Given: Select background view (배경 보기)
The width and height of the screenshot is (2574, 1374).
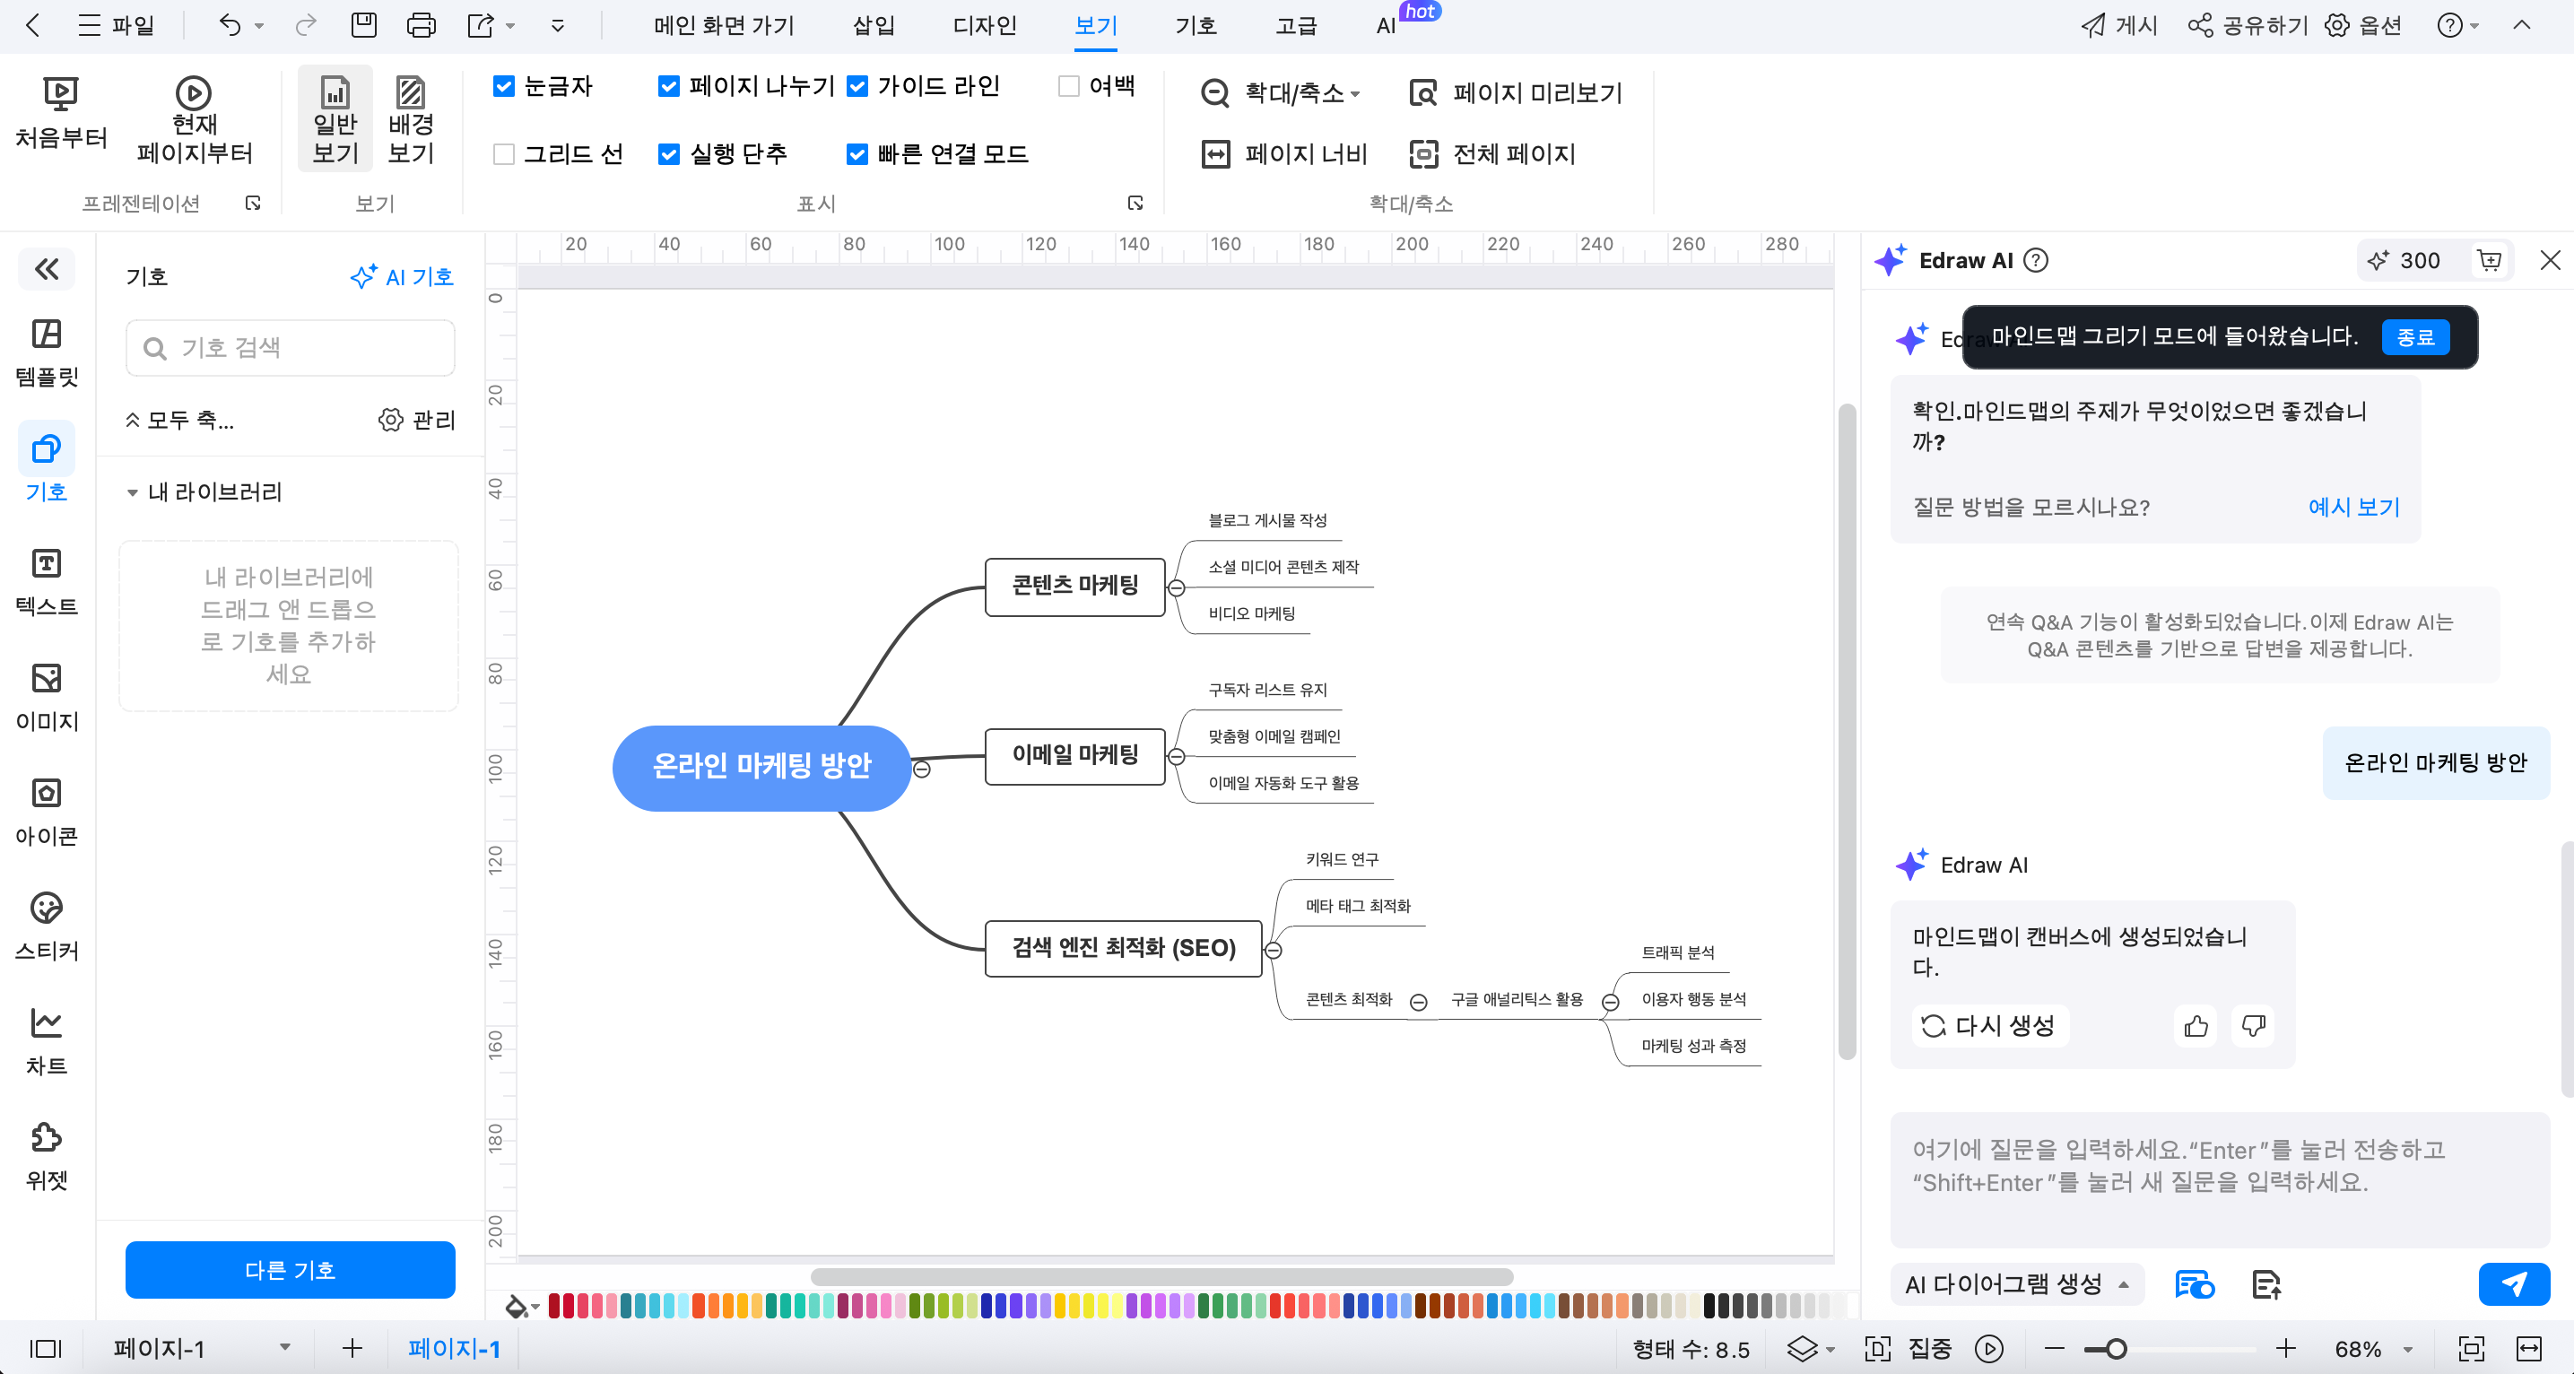Looking at the screenshot, I should [x=411, y=120].
